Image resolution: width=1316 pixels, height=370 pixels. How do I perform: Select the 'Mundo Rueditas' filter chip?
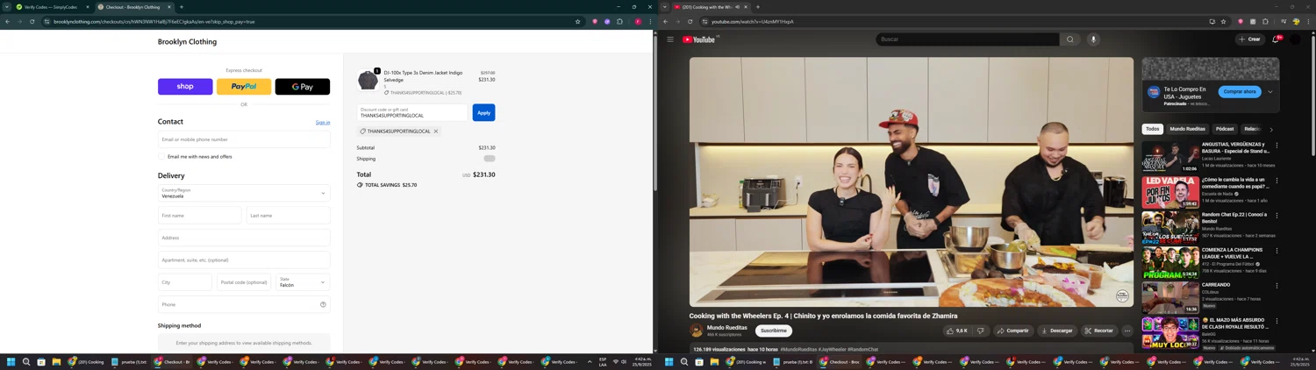point(1187,129)
